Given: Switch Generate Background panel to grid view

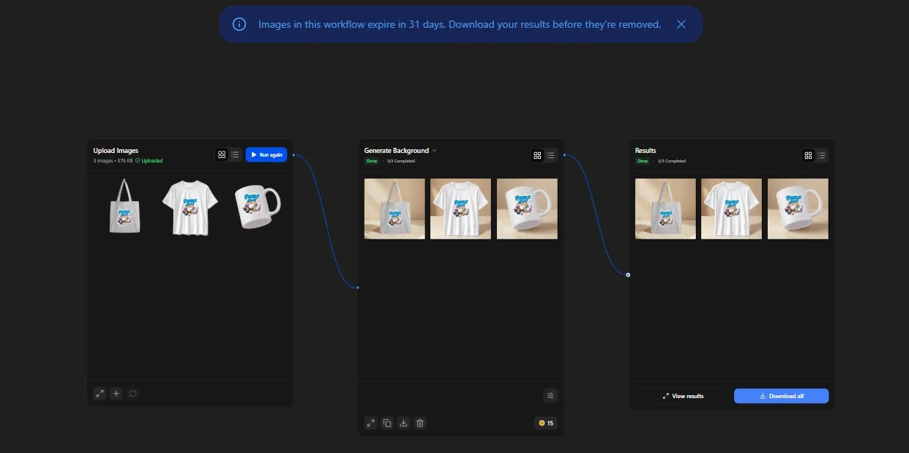Looking at the screenshot, I should 537,155.
